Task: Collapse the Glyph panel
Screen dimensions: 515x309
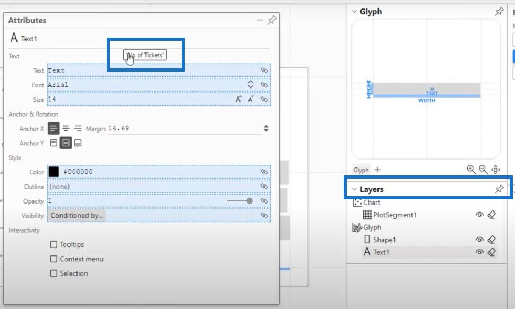Action: click(x=354, y=12)
